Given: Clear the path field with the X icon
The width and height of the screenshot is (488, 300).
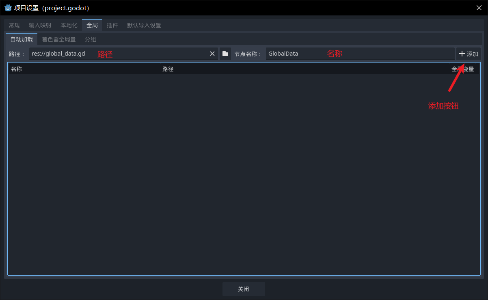Looking at the screenshot, I should [x=212, y=54].
